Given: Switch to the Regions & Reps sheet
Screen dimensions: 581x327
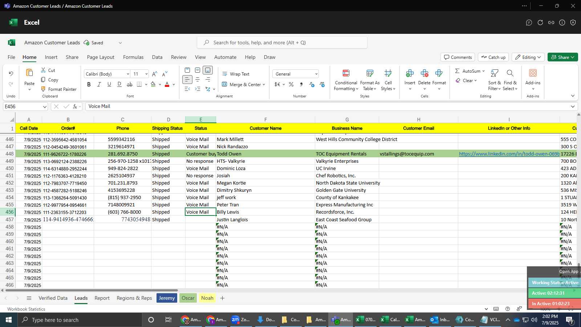Looking at the screenshot, I should point(134,298).
